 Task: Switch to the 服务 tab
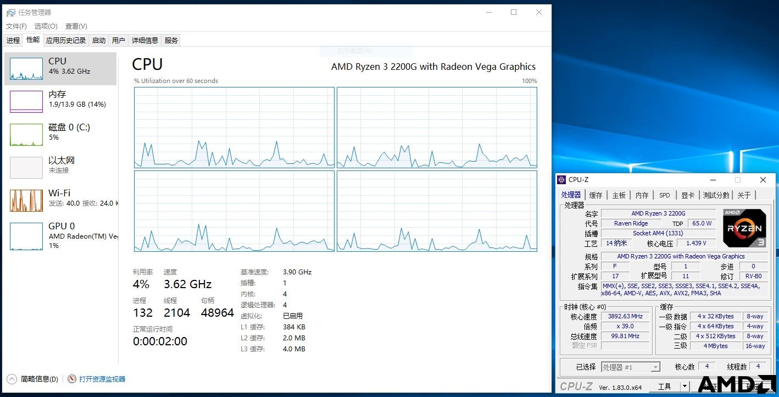coord(171,40)
